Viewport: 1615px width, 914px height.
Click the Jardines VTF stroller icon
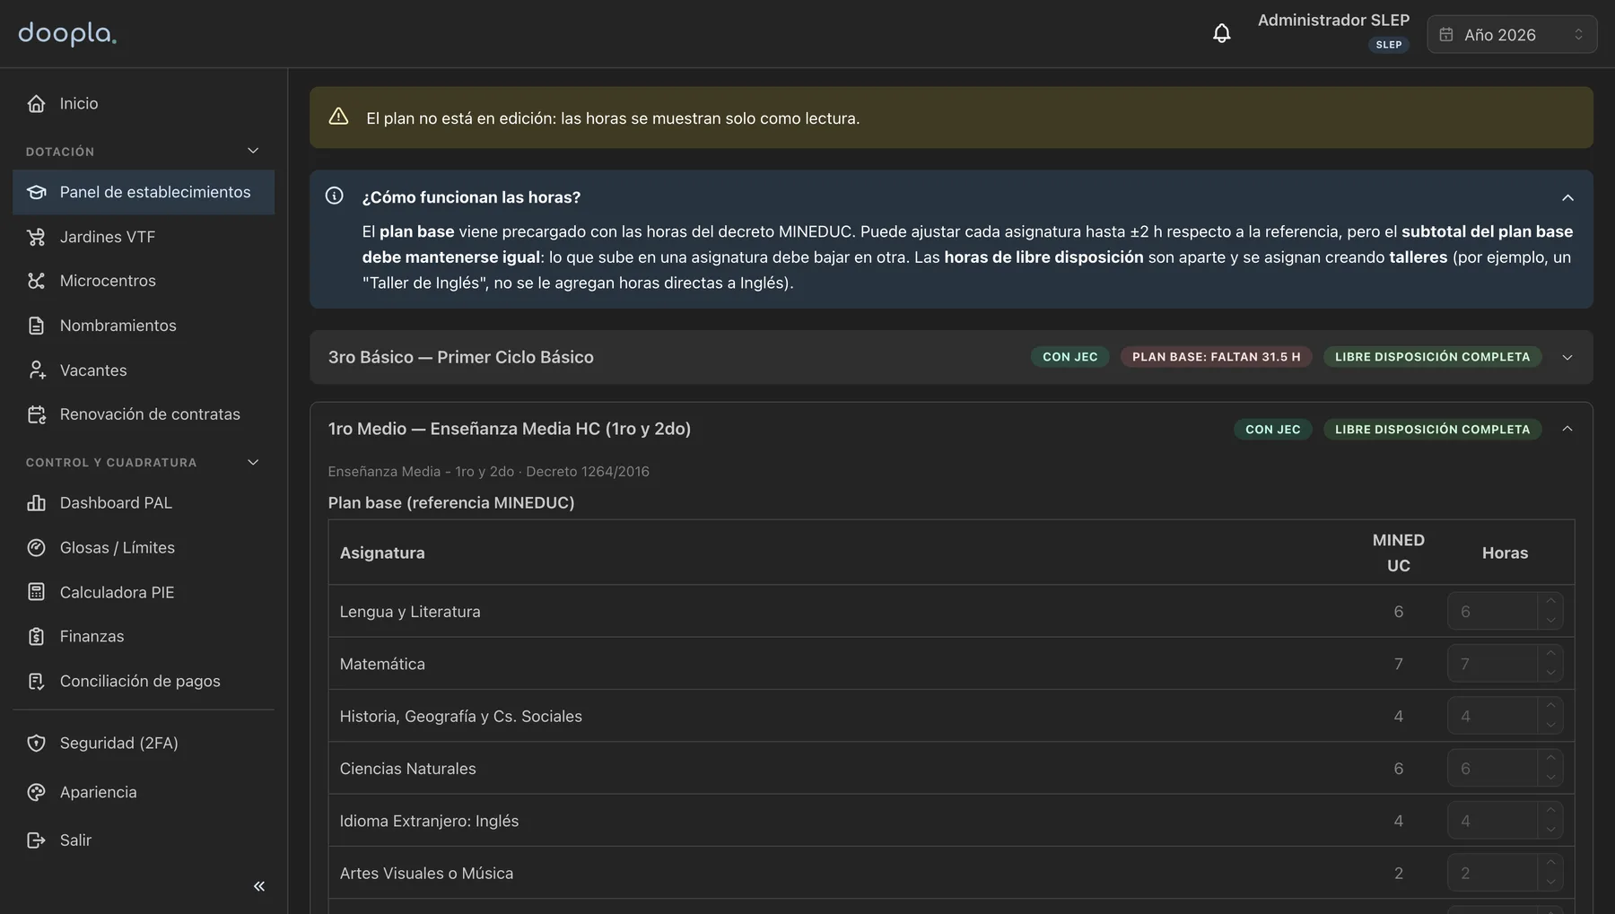(x=36, y=237)
